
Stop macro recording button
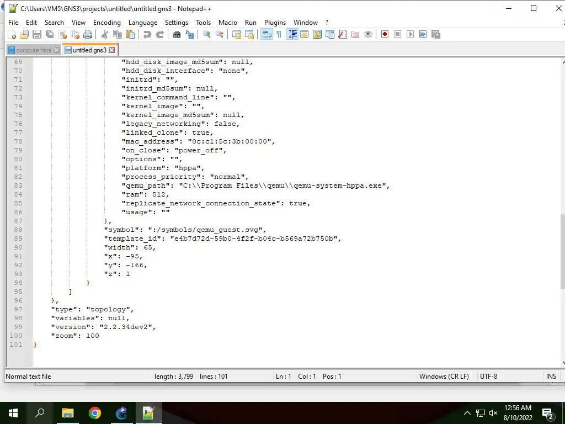pos(397,34)
